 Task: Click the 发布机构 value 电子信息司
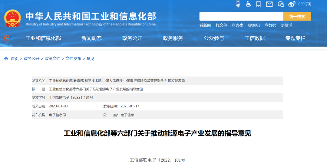(x=57, y=115)
